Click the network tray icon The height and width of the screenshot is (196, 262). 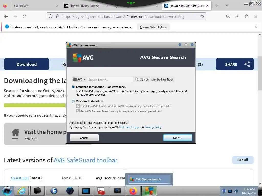230,191
